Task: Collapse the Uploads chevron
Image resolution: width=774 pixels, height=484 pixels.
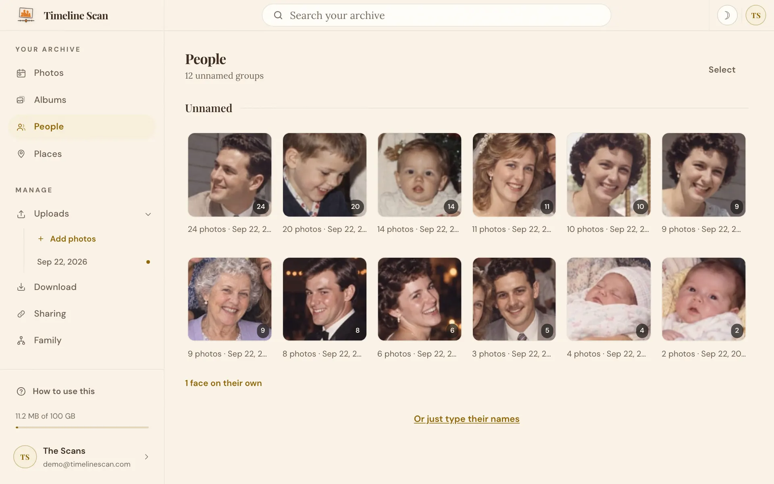Action: [x=148, y=214]
